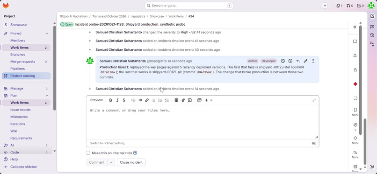Open chat history clock icon

[372, 35]
